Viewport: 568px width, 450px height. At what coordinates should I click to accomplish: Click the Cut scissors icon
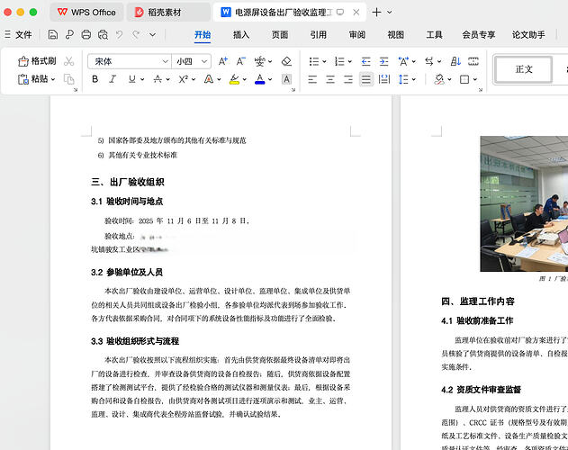click(68, 61)
